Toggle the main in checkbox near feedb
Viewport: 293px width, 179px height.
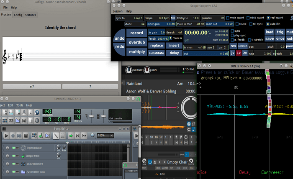coord(170,38)
